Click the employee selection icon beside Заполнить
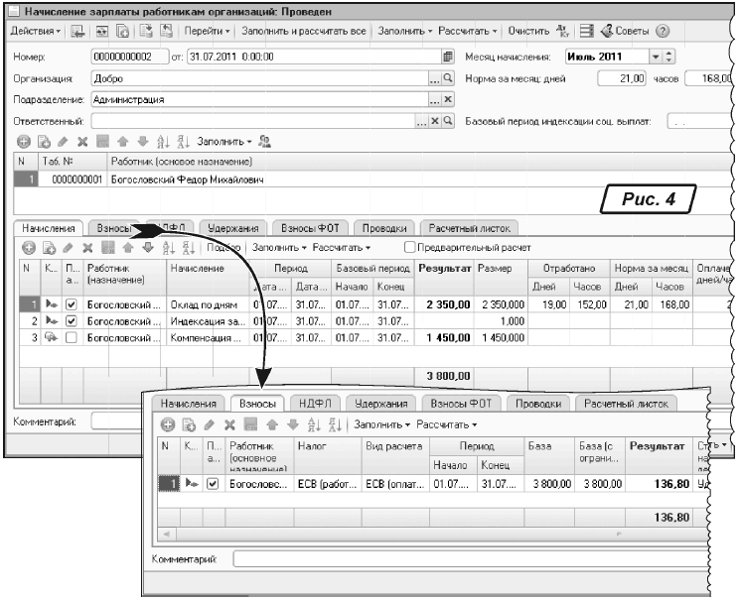The image size is (740, 601). [265, 142]
